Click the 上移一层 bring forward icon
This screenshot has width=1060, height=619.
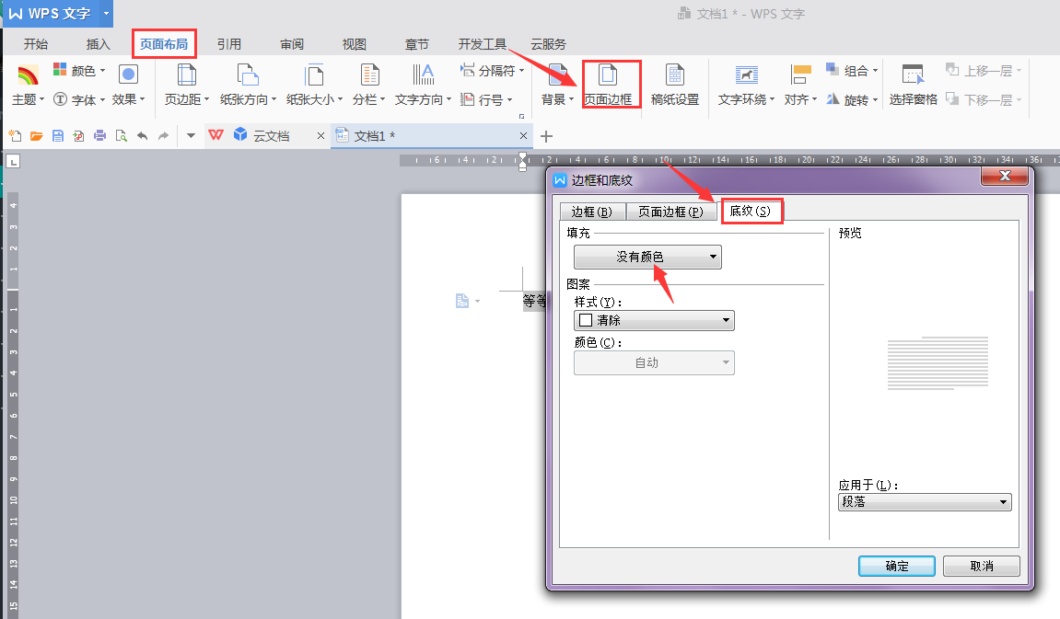tap(952, 70)
